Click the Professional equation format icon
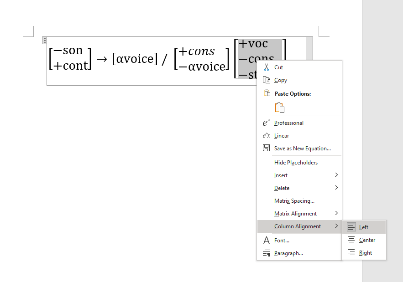 [x=267, y=123]
